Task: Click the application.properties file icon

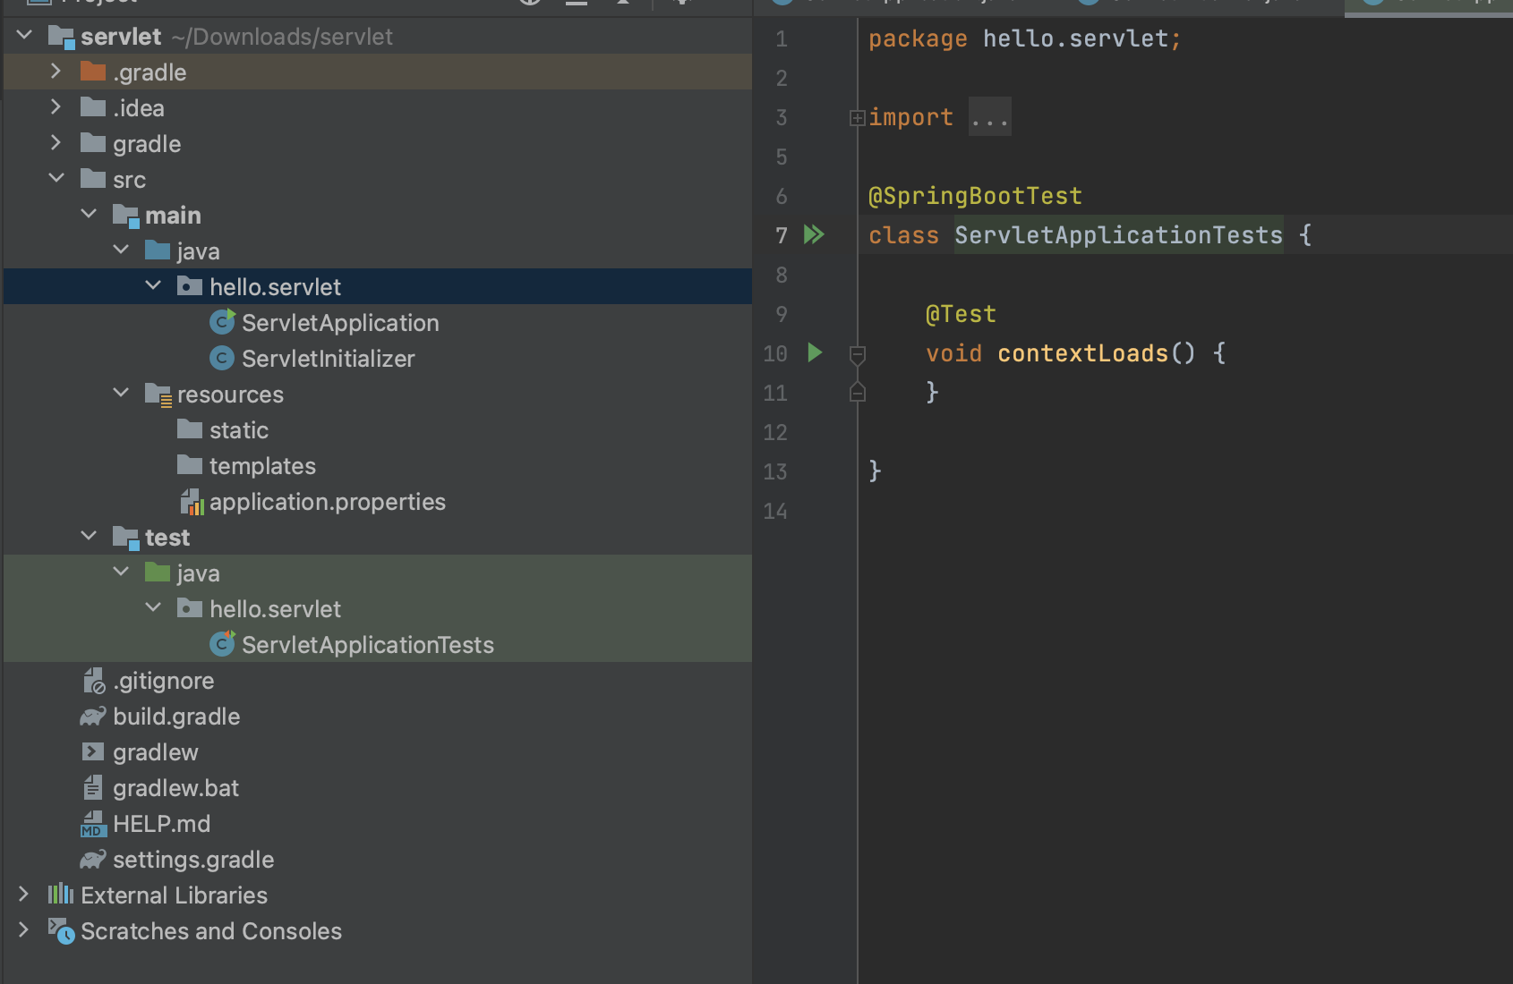Action: pos(192,502)
